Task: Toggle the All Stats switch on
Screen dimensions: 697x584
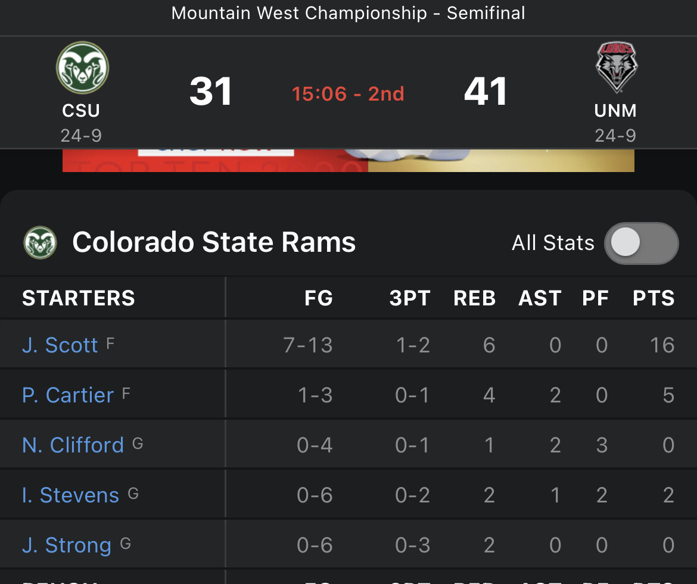Action: coord(641,243)
